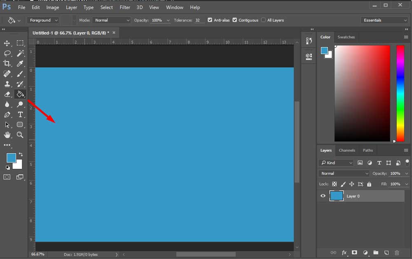Switch to the Swatches tab
Screen dimensions: 412x259
346,37
